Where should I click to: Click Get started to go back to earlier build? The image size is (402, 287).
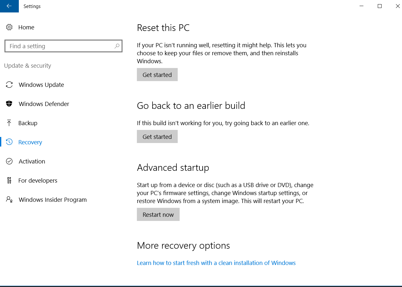(157, 136)
